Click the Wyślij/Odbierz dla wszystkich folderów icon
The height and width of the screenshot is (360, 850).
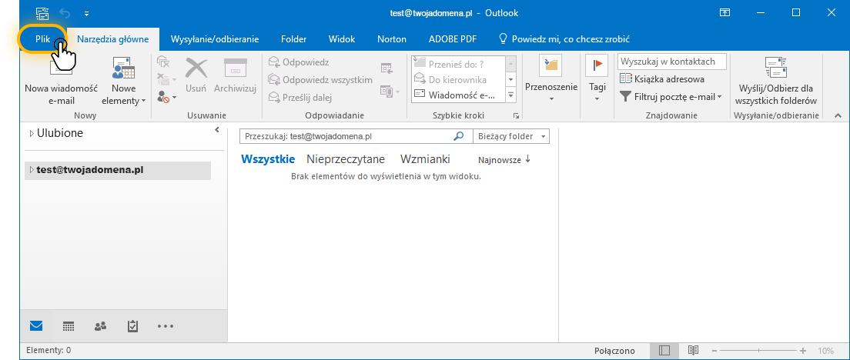pos(775,67)
